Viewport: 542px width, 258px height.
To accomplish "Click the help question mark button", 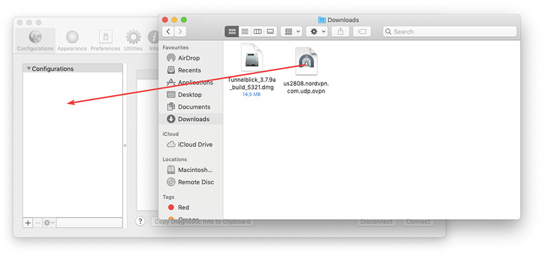I will (141, 222).
